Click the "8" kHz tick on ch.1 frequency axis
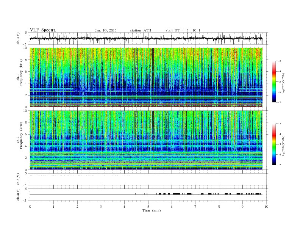Screen dimensions: 300x232 click(27, 60)
